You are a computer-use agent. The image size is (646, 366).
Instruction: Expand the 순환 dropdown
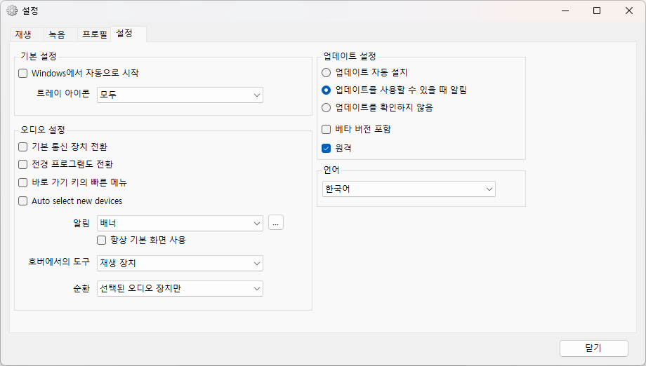tap(180, 289)
